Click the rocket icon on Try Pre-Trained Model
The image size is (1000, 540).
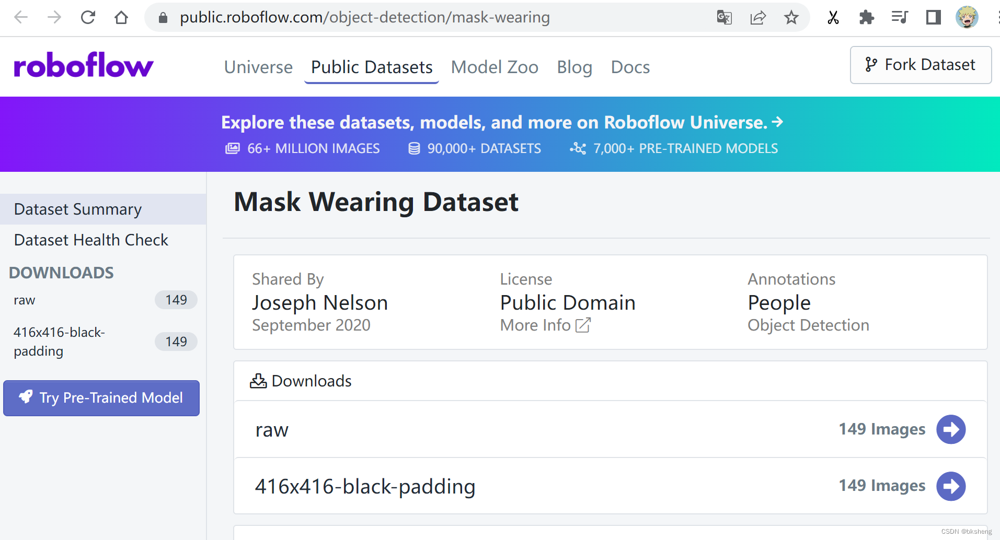click(x=26, y=397)
